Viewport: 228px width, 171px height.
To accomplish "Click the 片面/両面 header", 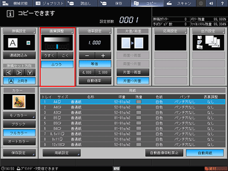I will (x=133, y=31).
